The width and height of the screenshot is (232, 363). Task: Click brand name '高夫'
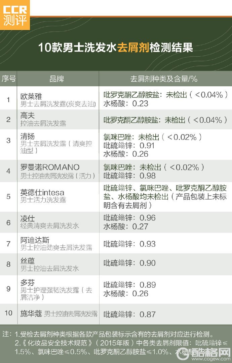pos(28,116)
